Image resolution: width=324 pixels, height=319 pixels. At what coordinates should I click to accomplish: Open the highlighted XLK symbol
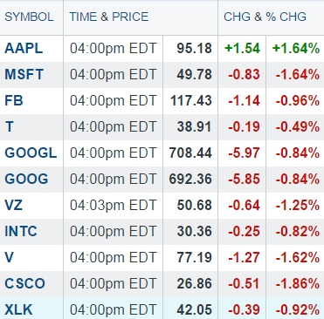click(x=18, y=309)
